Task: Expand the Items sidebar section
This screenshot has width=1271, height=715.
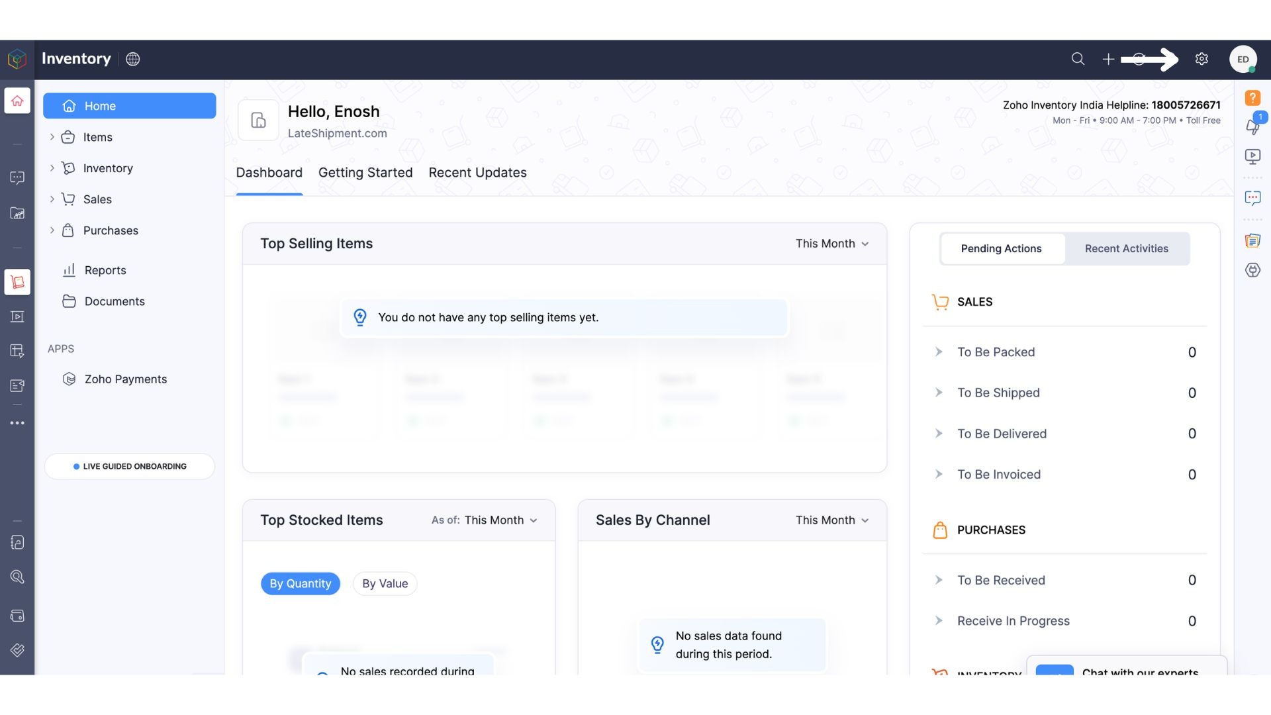Action: click(52, 137)
